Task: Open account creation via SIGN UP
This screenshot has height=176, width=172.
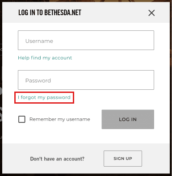Action: pos(123,159)
